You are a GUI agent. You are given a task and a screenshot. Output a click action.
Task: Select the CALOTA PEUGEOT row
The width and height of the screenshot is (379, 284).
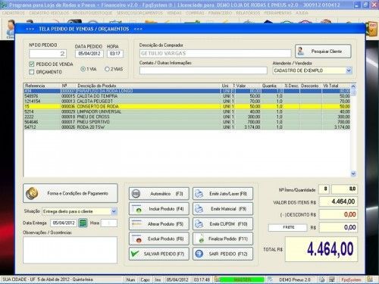click(x=187, y=101)
